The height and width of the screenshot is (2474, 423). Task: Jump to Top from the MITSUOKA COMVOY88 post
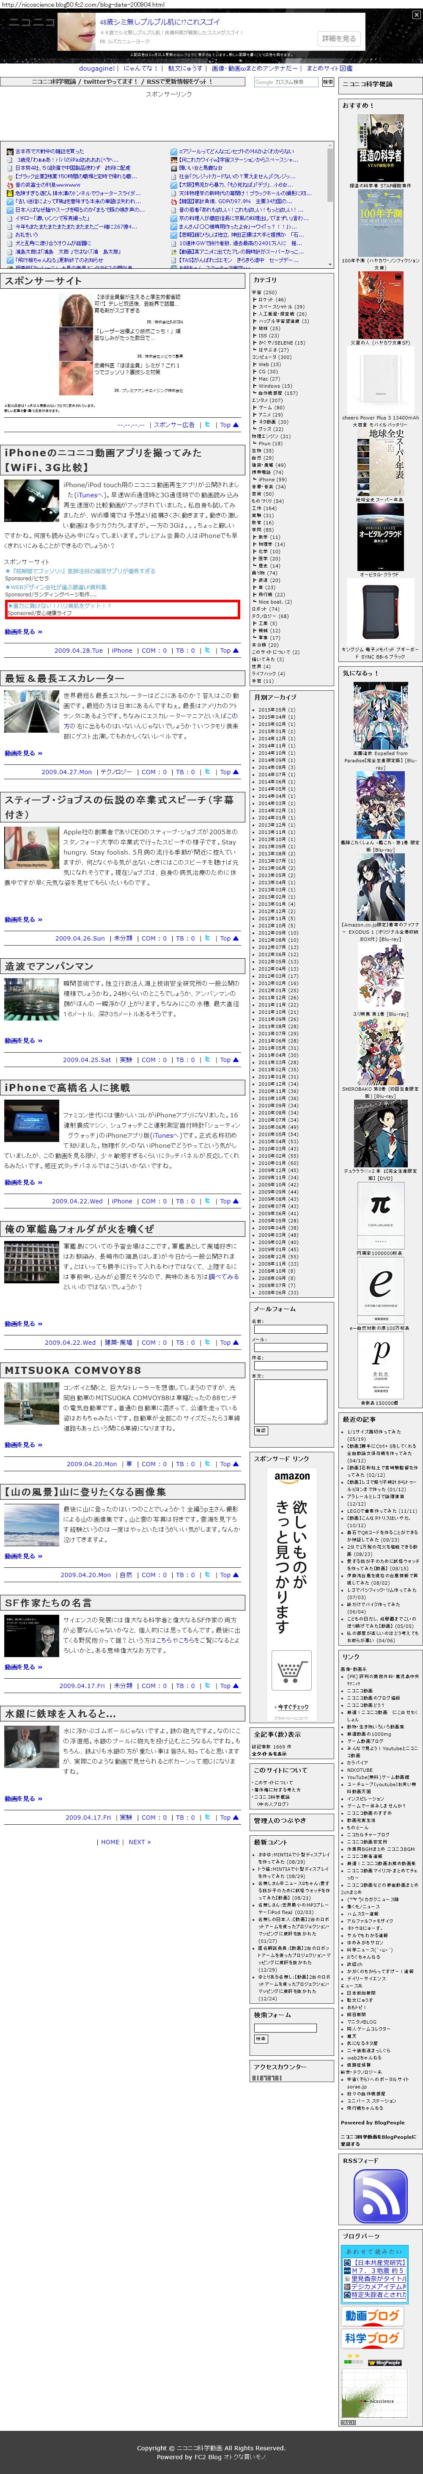click(x=228, y=1464)
